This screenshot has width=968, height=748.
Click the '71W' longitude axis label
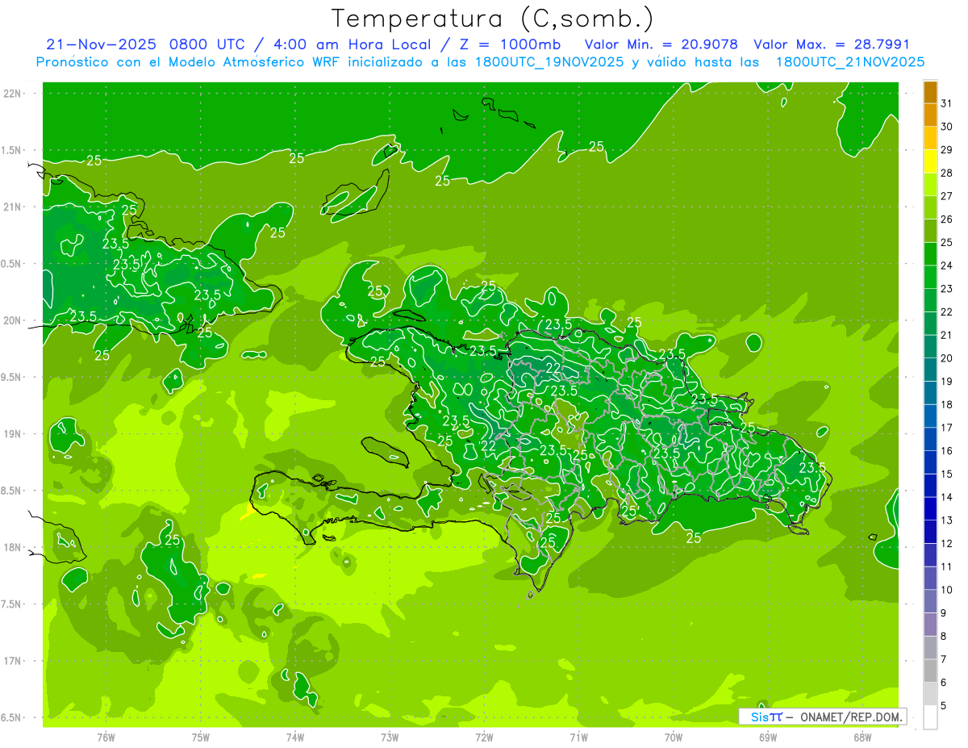(578, 738)
